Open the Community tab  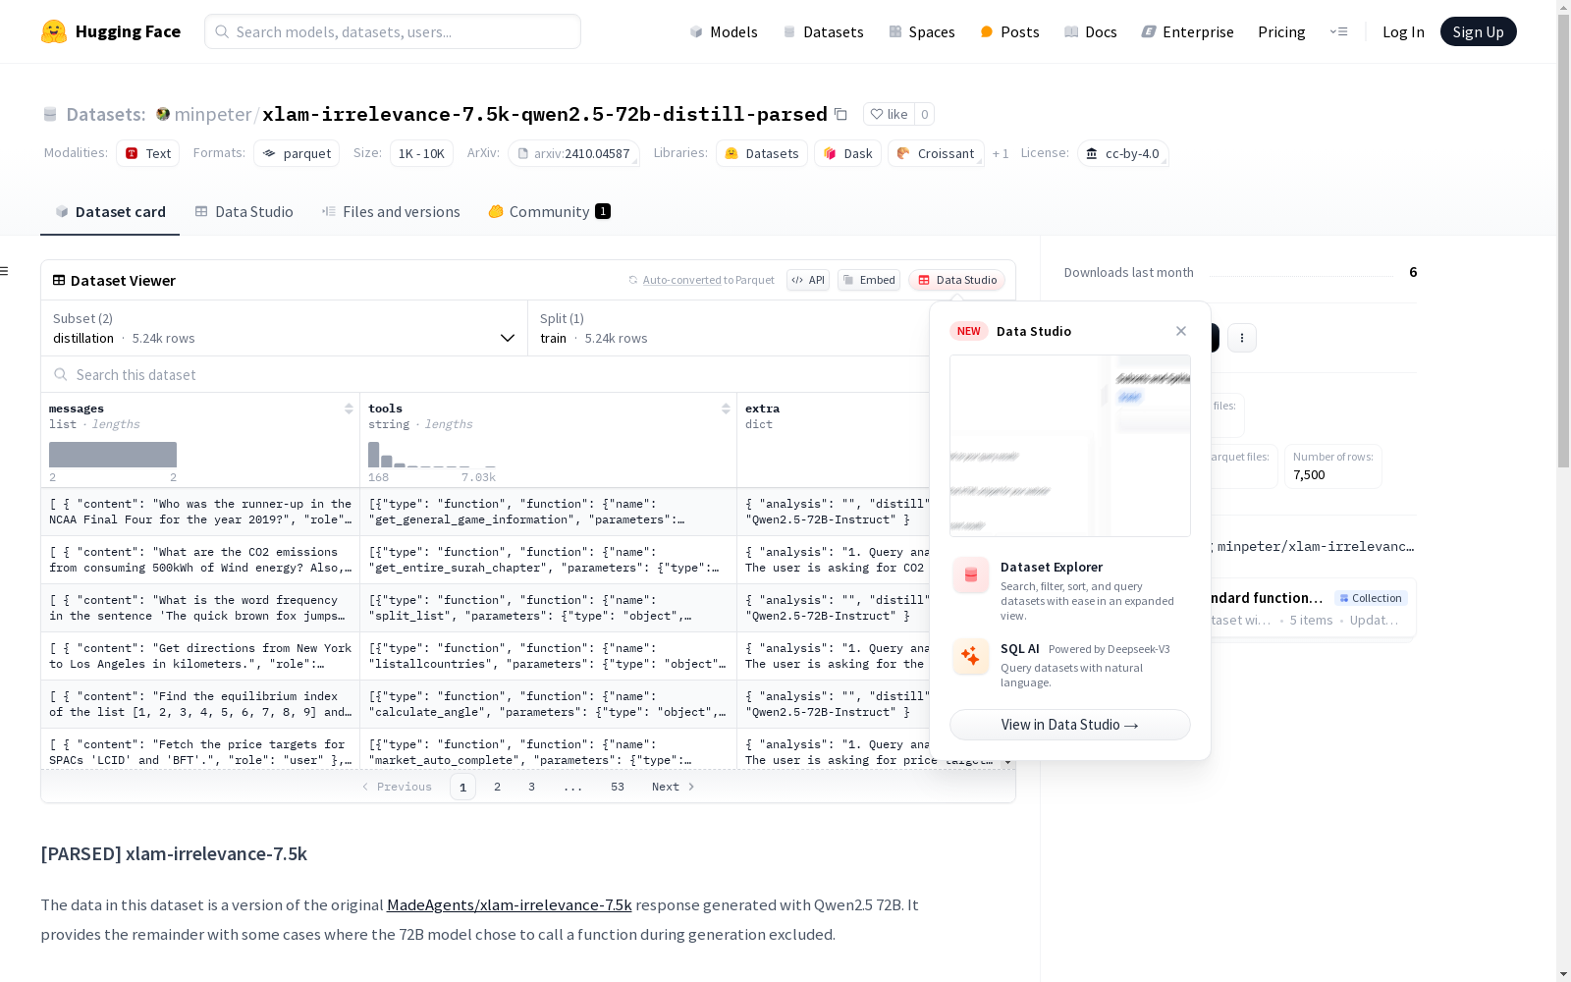[549, 211]
